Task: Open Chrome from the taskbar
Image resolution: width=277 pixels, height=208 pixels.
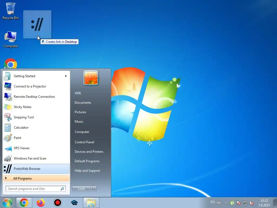Action: 24,203
